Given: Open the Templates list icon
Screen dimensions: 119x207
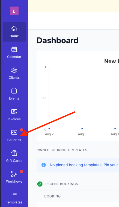Looking at the screenshot, I should tap(14, 195).
